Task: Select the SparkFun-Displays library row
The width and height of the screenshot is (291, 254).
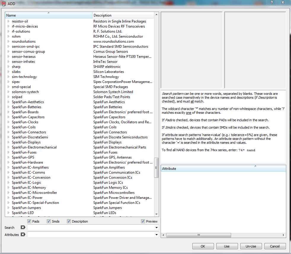Action: coord(79,142)
